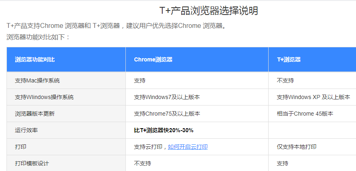
Task: Click the 支持Chrome75及以上版本 cell
Action: [x=167, y=114]
